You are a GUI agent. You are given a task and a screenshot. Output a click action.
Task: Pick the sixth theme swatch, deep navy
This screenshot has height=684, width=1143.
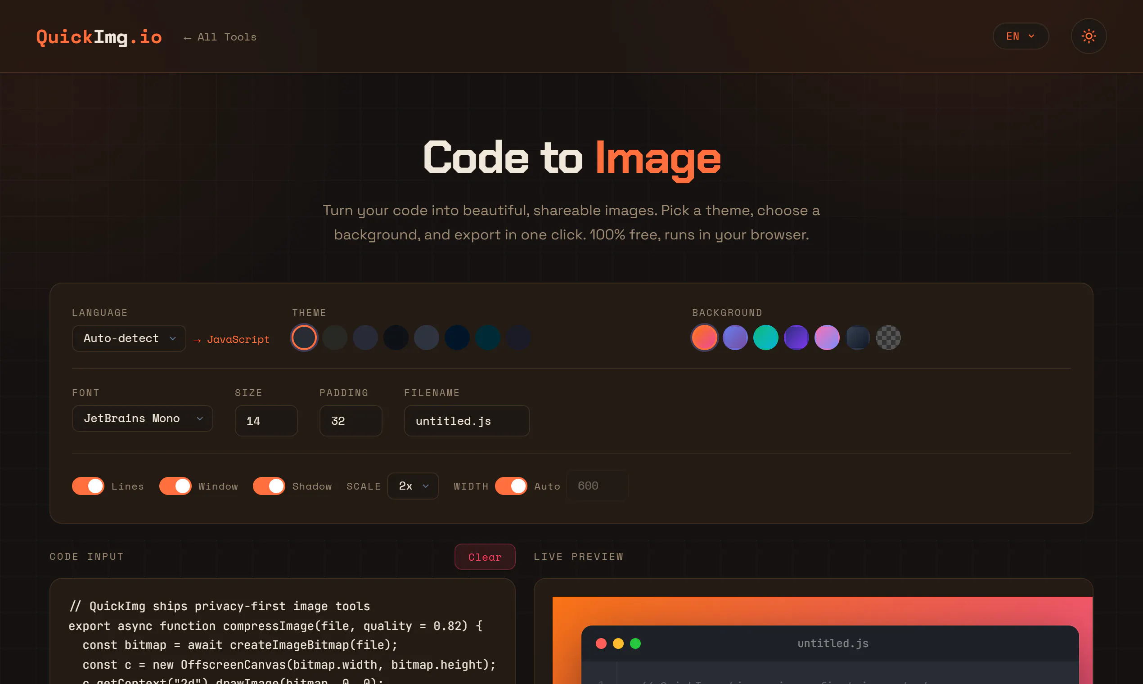click(457, 338)
